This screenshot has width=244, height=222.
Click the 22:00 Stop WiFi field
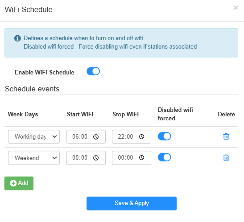(132, 137)
